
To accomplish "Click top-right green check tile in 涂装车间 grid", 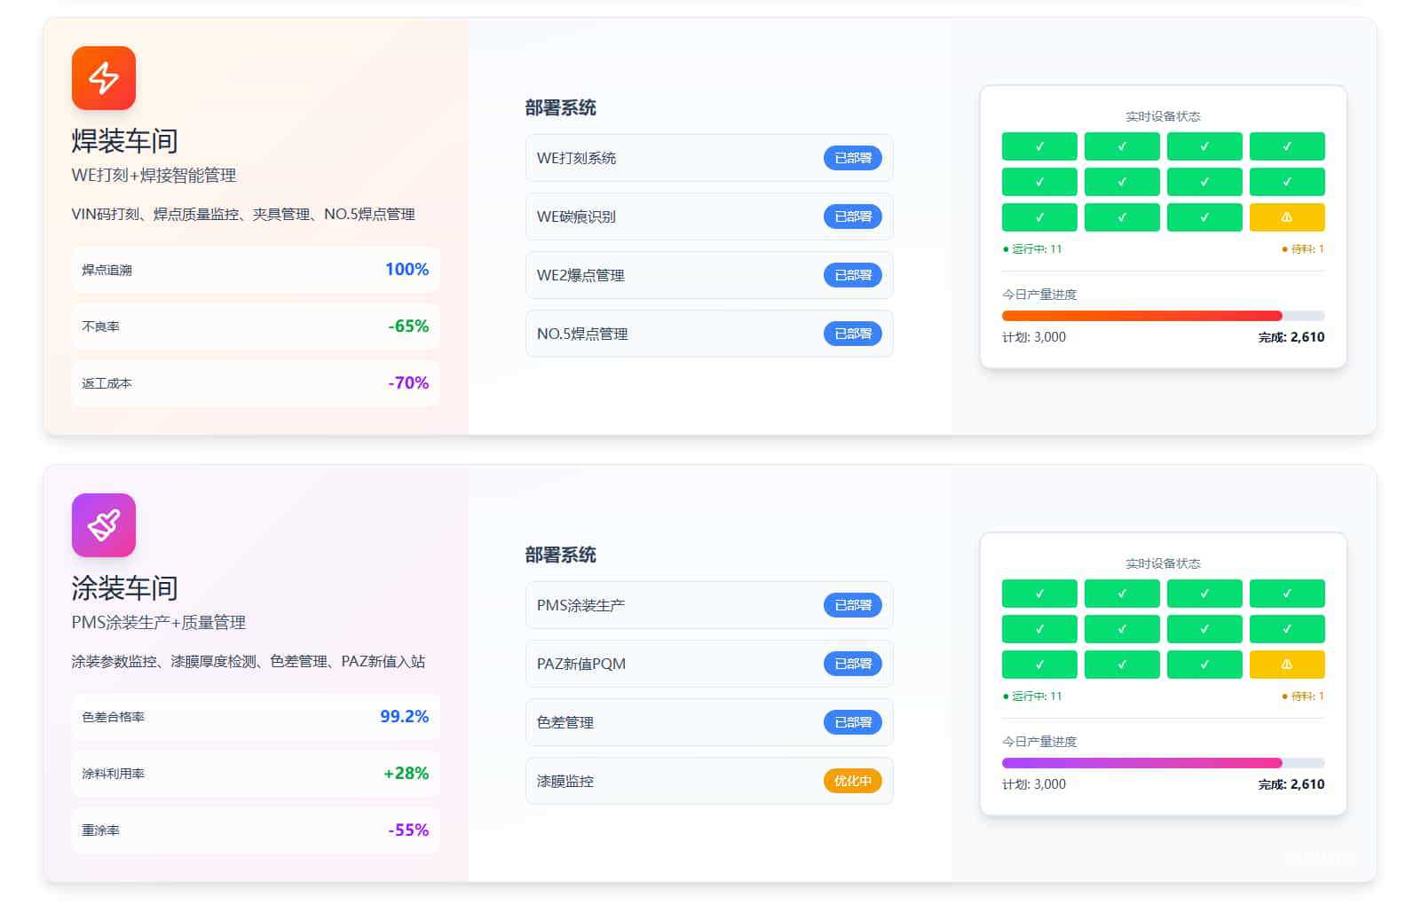I will (x=1286, y=594).
